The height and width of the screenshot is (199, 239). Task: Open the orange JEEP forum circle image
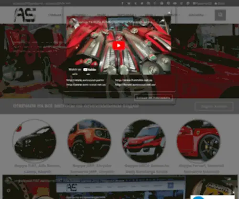(89, 141)
